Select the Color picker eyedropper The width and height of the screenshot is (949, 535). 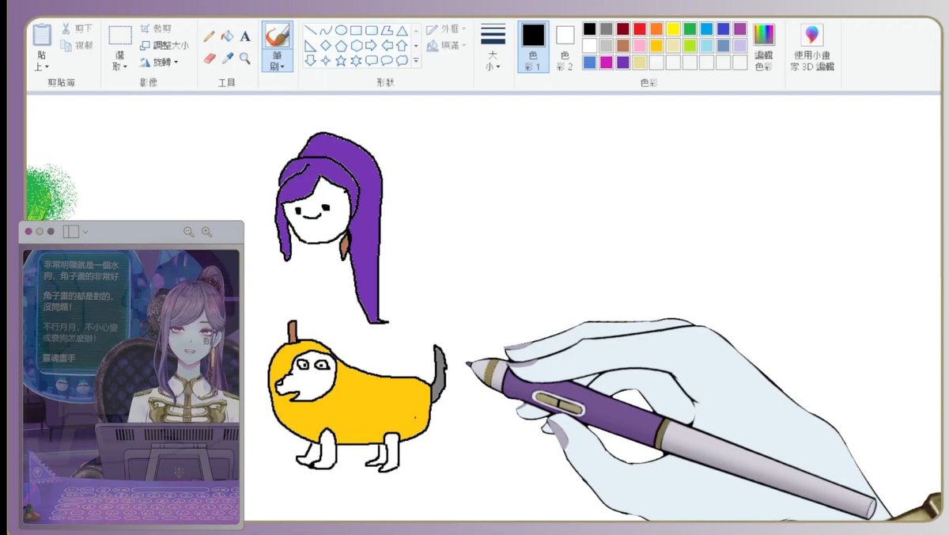(x=227, y=58)
